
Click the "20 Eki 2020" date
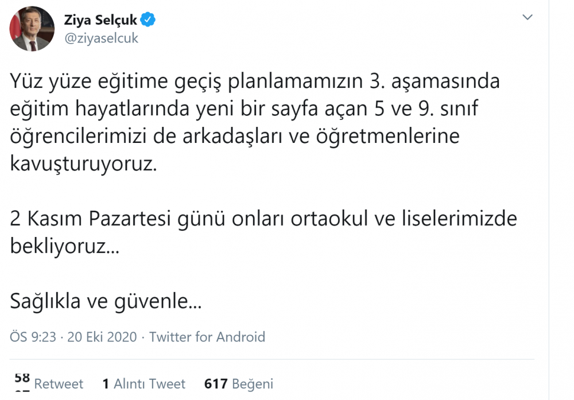point(102,337)
